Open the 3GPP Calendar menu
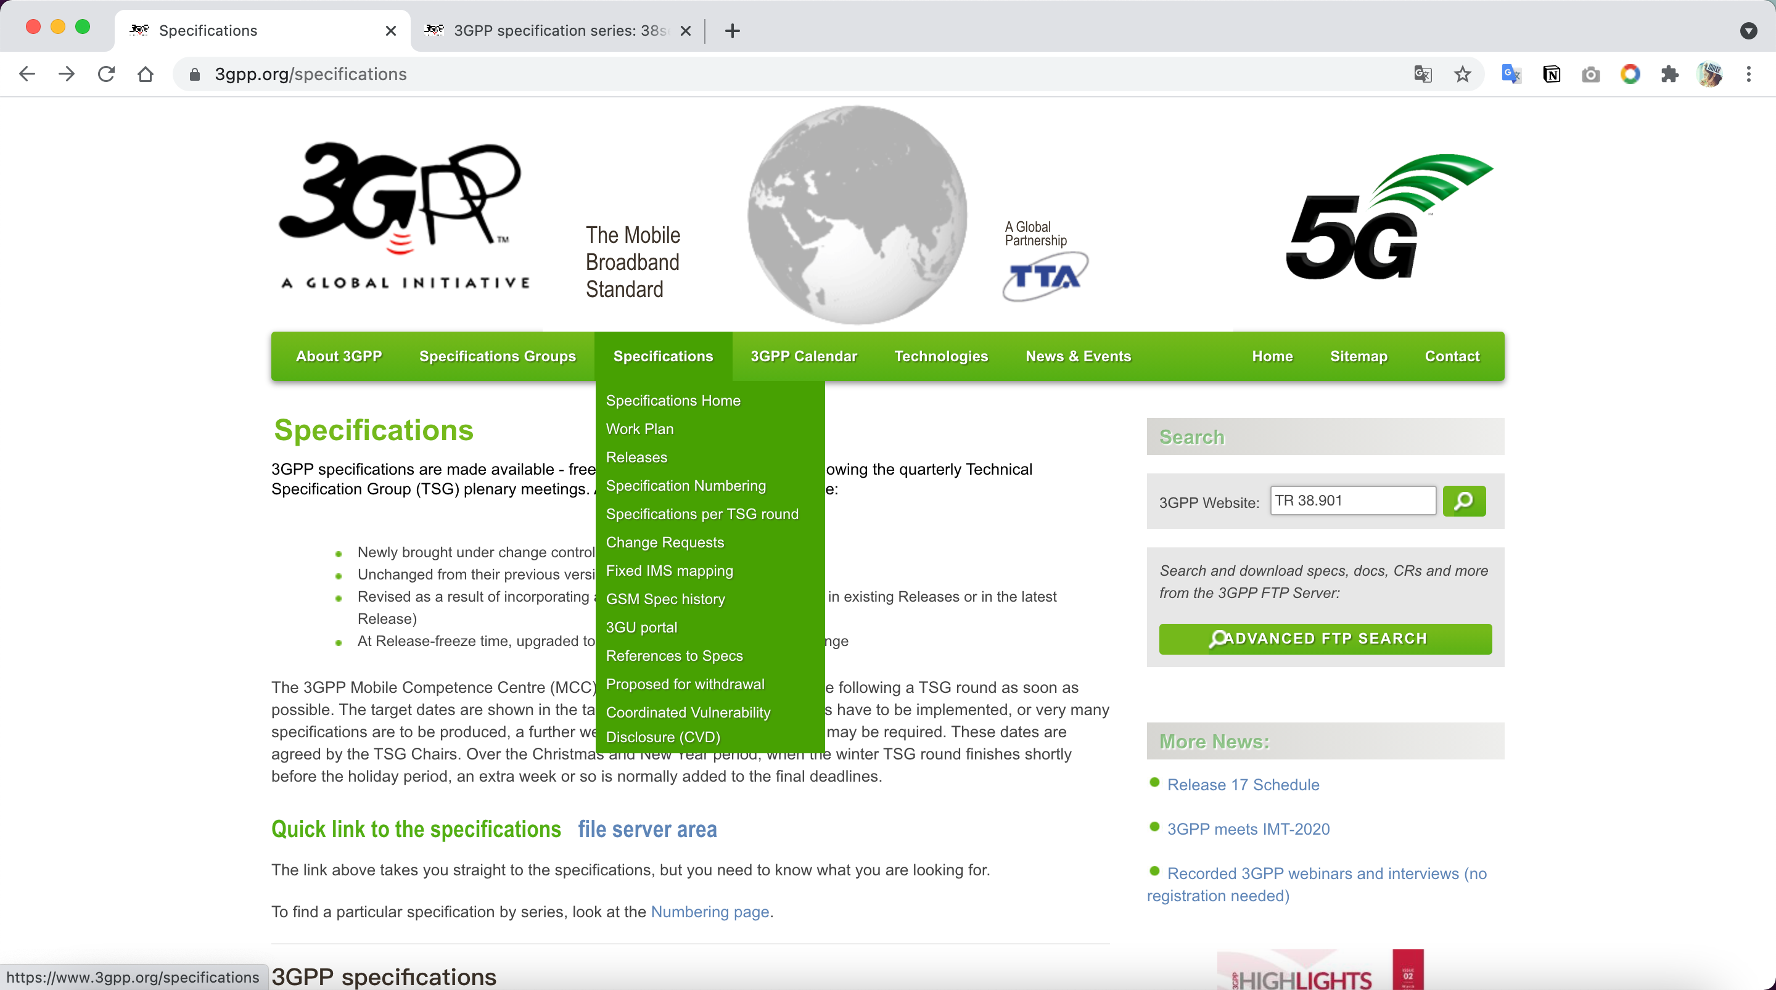 pos(803,356)
